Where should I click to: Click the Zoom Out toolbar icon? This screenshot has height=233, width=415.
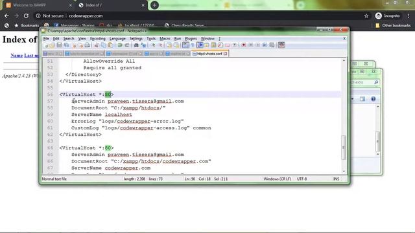pos(161,45)
